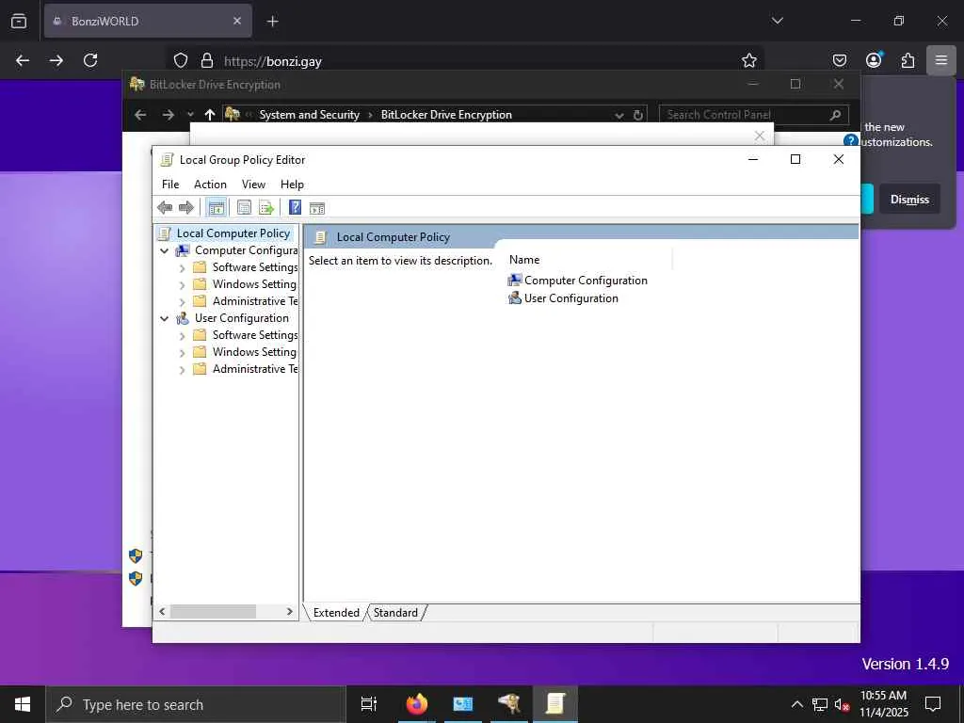Close the white dialog behind Policy Editor
964x723 pixels.
click(760, 136)
